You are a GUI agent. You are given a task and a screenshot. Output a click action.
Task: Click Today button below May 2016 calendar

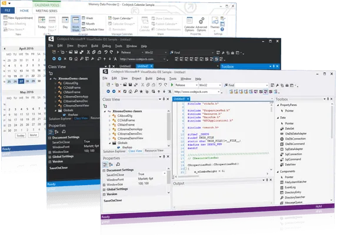click(x=21, y=135)
